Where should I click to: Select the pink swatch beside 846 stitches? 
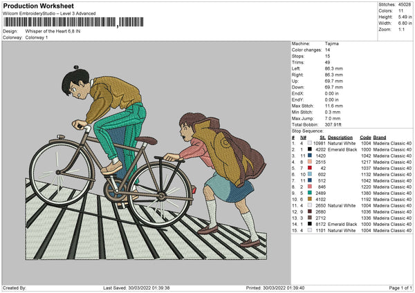[310, 187]
